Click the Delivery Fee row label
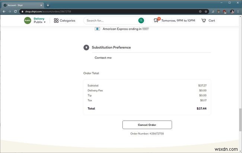This screenshot has width=242, height=153. click(x=95, y=90)
